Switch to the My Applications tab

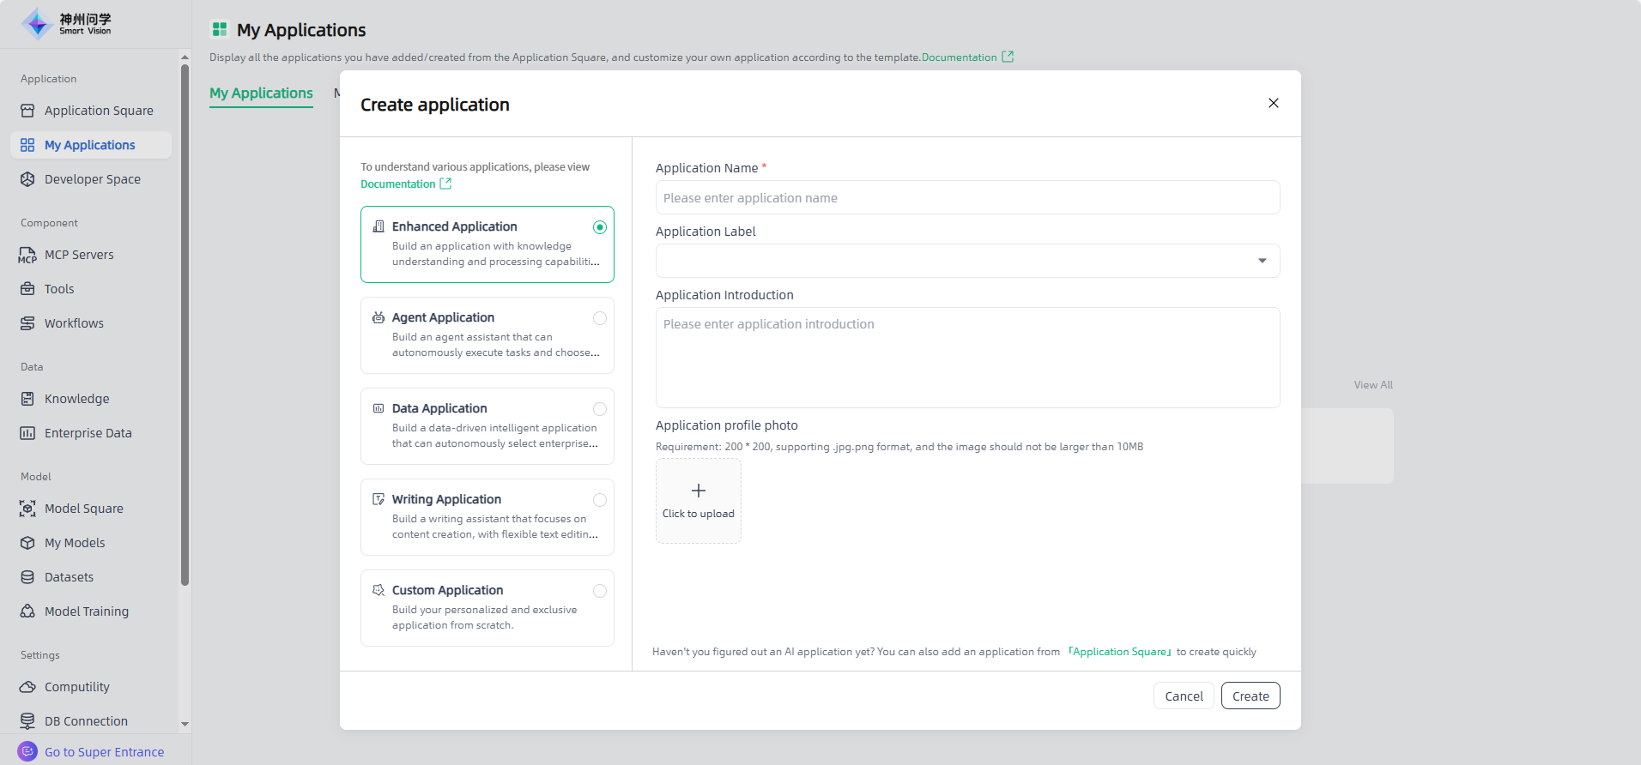pyautogui.click(x=261, y=93)
